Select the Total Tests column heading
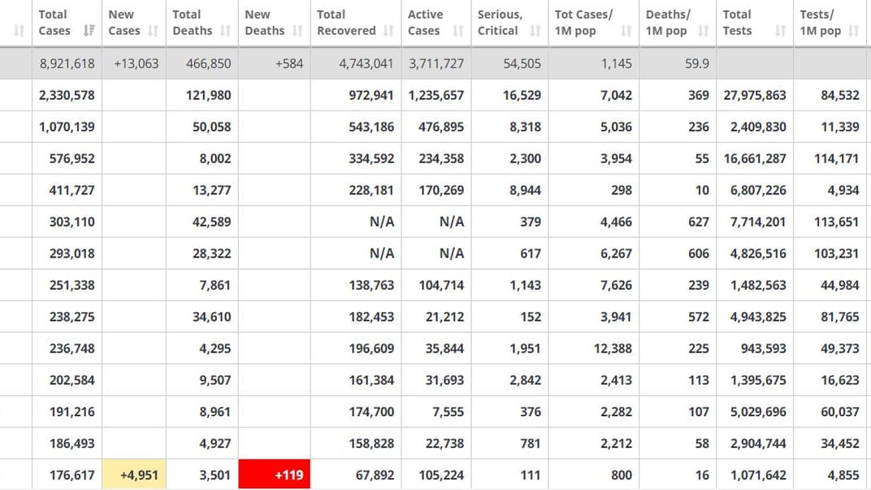Screen dimensions: 871x490 point(738,23)
